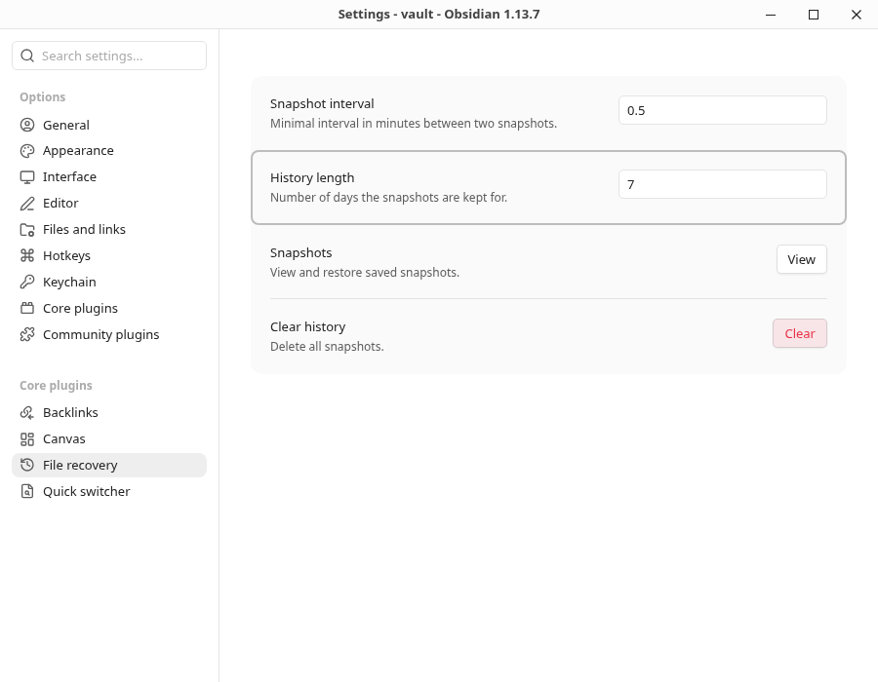This screenshot has height=682, width=878.
Task: Click the Options section heading
Action: coord(43,97)
